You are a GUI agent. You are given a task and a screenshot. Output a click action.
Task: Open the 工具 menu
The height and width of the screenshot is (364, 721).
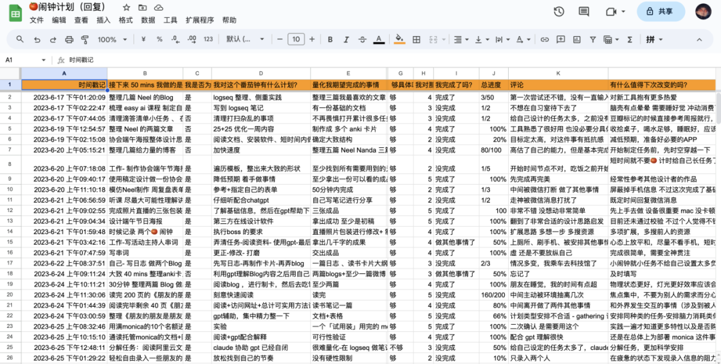click(x=171, y=20)
